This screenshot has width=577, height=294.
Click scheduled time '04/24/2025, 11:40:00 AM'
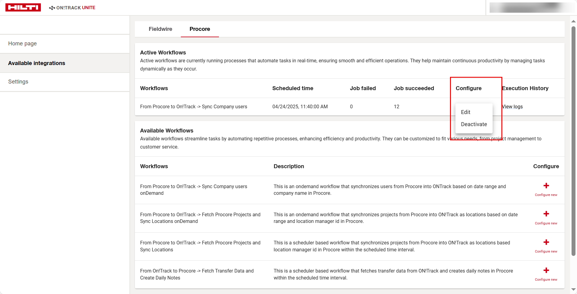[300, 107]
